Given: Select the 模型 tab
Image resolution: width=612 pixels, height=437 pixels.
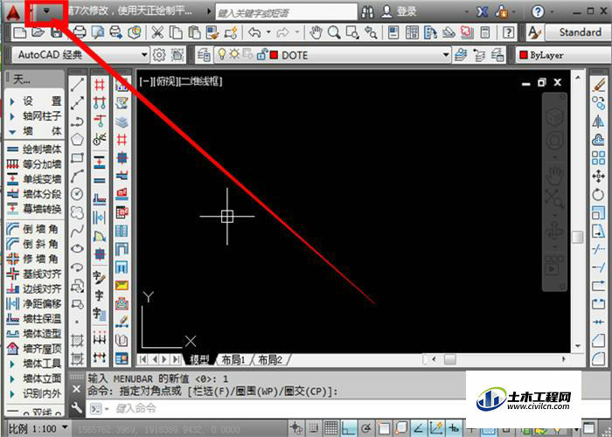Looking at the screenshot, I should point(199,359).
